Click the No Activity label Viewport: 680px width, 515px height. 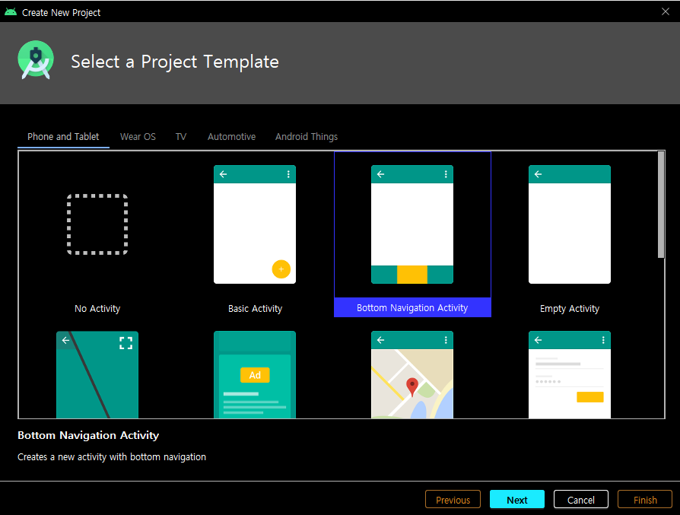[97, 309]
